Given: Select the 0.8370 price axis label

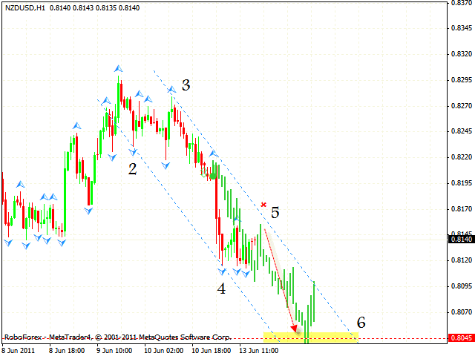Looking at the screenshot, I should [x=462, y=2].
